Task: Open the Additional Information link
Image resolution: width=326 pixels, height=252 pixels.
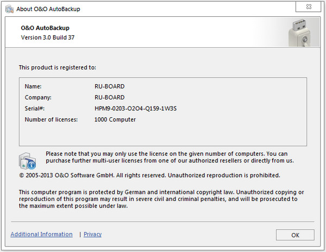Action: click(41, 234)
